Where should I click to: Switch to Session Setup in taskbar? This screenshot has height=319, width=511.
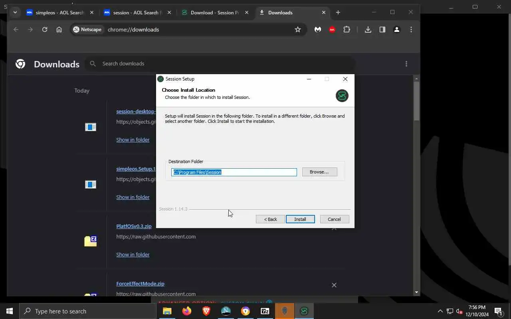point(304,311)
